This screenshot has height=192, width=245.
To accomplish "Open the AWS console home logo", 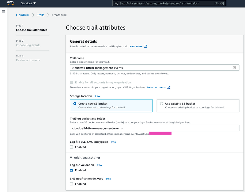I will pos(10,3).
